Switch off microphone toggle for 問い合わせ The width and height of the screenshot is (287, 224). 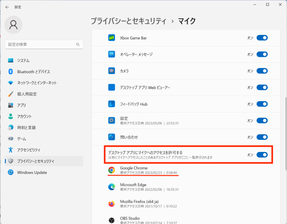262,137
